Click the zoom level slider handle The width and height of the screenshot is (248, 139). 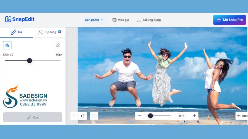click(150, 116)
